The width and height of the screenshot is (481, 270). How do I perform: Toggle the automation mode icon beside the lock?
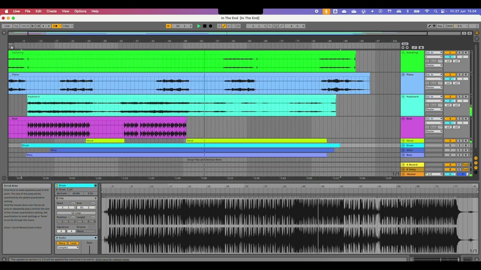(414, 48)
